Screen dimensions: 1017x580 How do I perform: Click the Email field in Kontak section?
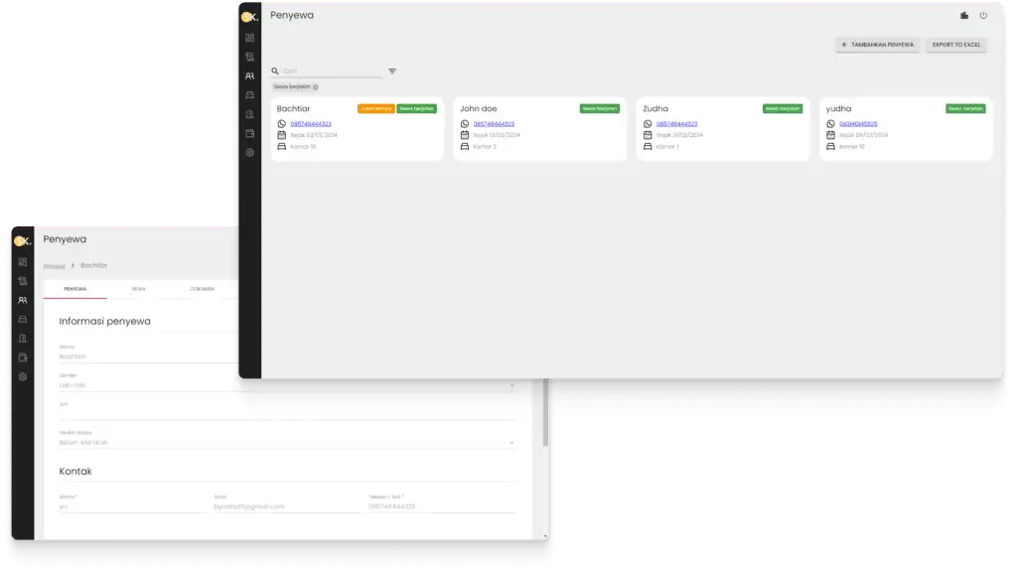[x=286, y=507]
